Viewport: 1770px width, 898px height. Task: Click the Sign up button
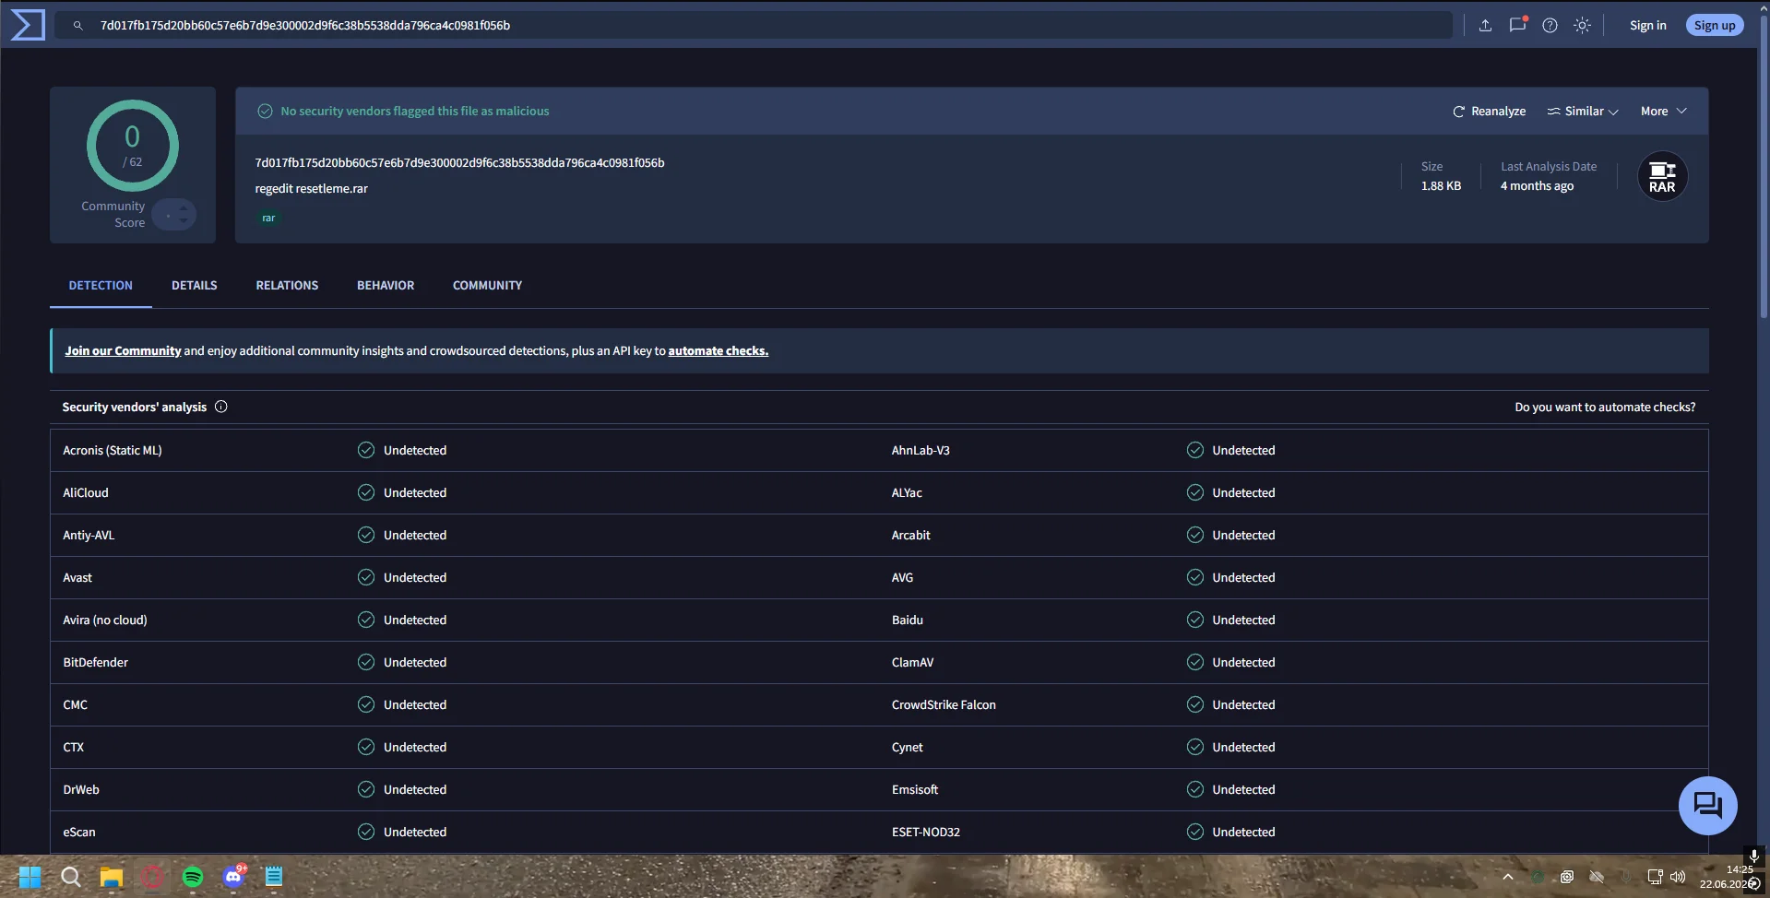click(1715, 26)
